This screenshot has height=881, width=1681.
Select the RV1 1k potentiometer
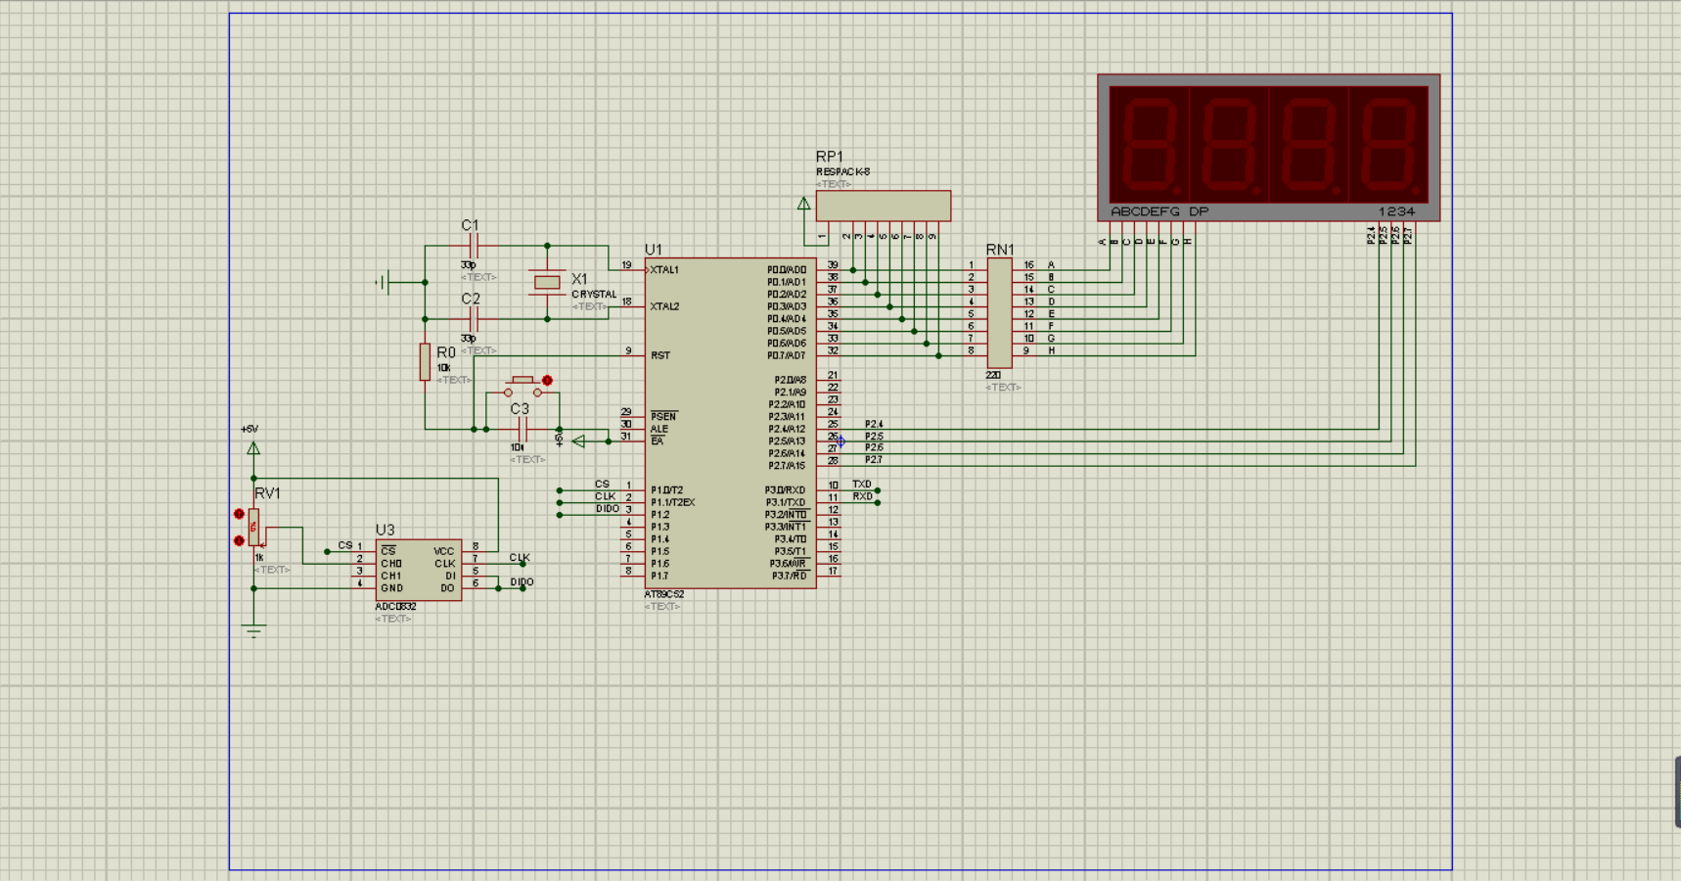[254, 528]
